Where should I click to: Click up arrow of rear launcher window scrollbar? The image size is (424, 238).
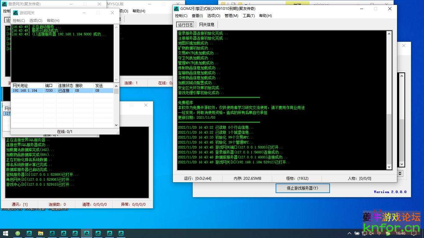[x=402, y=76]
